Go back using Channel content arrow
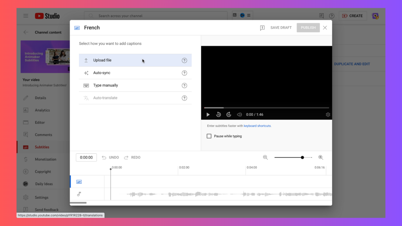402x226 pixels. (x=26, y=32)
